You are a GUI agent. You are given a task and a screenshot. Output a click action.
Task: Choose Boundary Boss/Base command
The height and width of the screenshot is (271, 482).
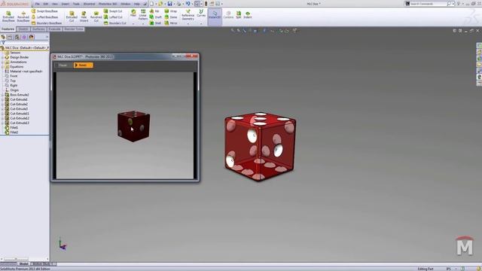47,23
